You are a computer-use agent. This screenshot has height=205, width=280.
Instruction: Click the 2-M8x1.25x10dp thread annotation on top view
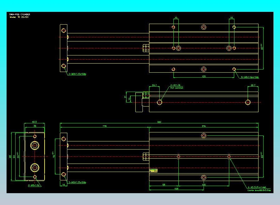click(78, 74)
